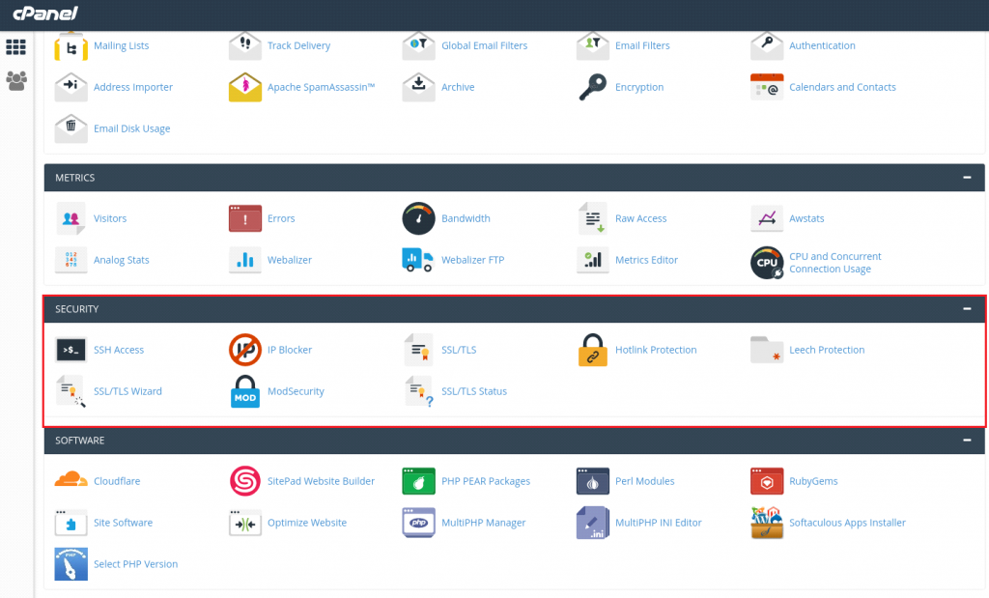Open the Cloudflare cloud icon
The image size is (989, 598).
71,480
